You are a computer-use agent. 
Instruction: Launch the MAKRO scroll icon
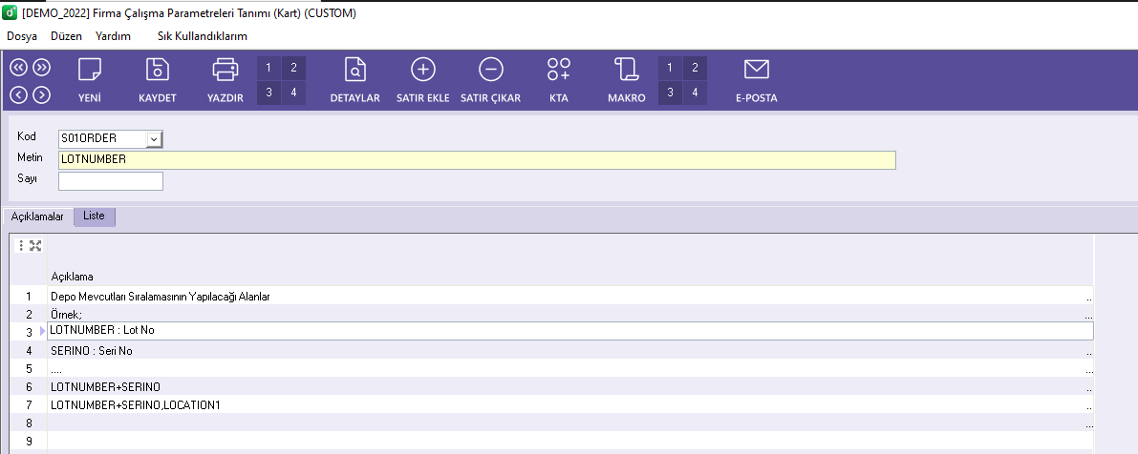[x=626, y=71]
